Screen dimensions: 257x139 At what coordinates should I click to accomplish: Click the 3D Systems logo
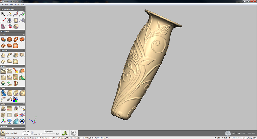coord(240,133)
